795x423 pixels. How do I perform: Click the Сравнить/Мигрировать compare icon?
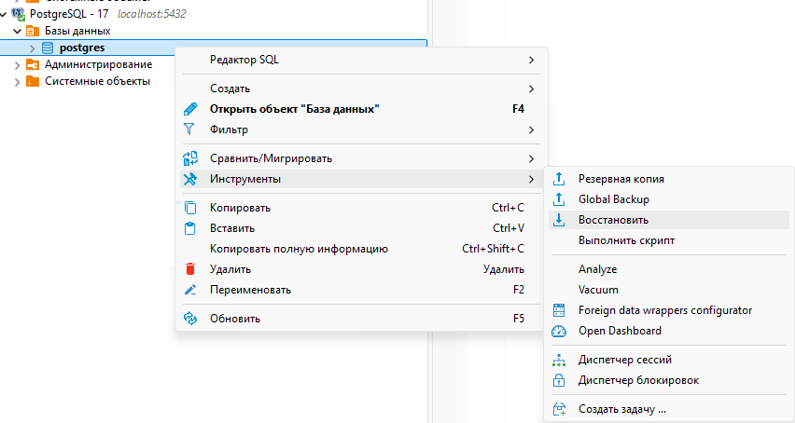pyautogui.click(x=190, y=158)
